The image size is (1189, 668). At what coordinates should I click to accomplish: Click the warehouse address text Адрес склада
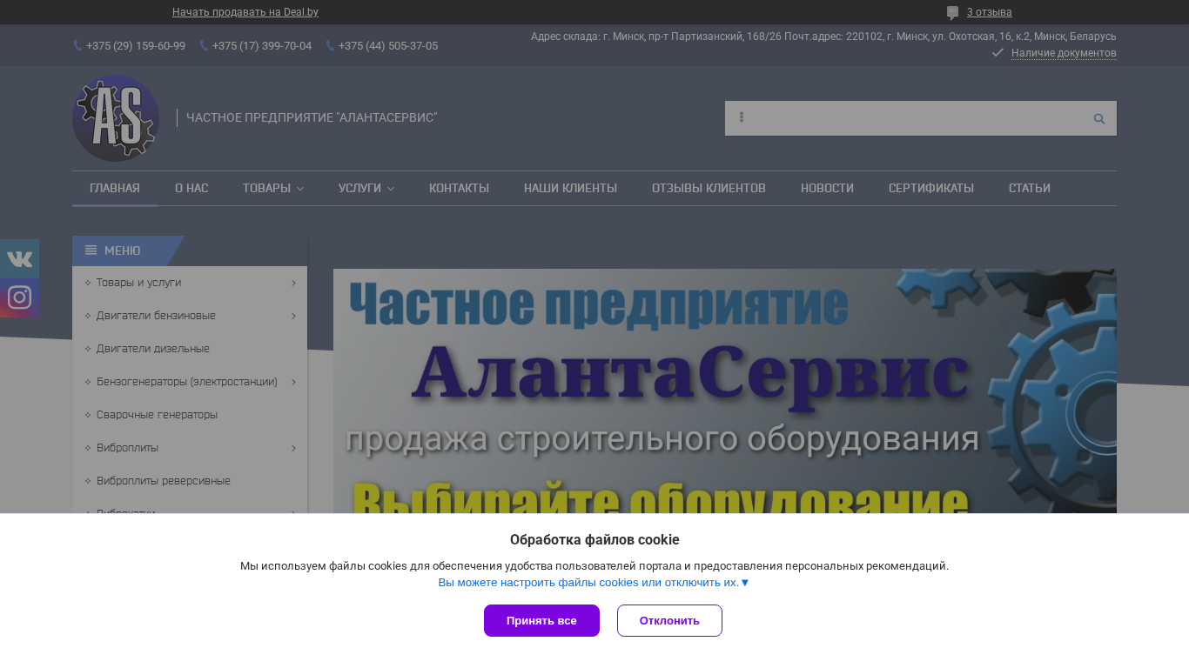click(823, 37)
